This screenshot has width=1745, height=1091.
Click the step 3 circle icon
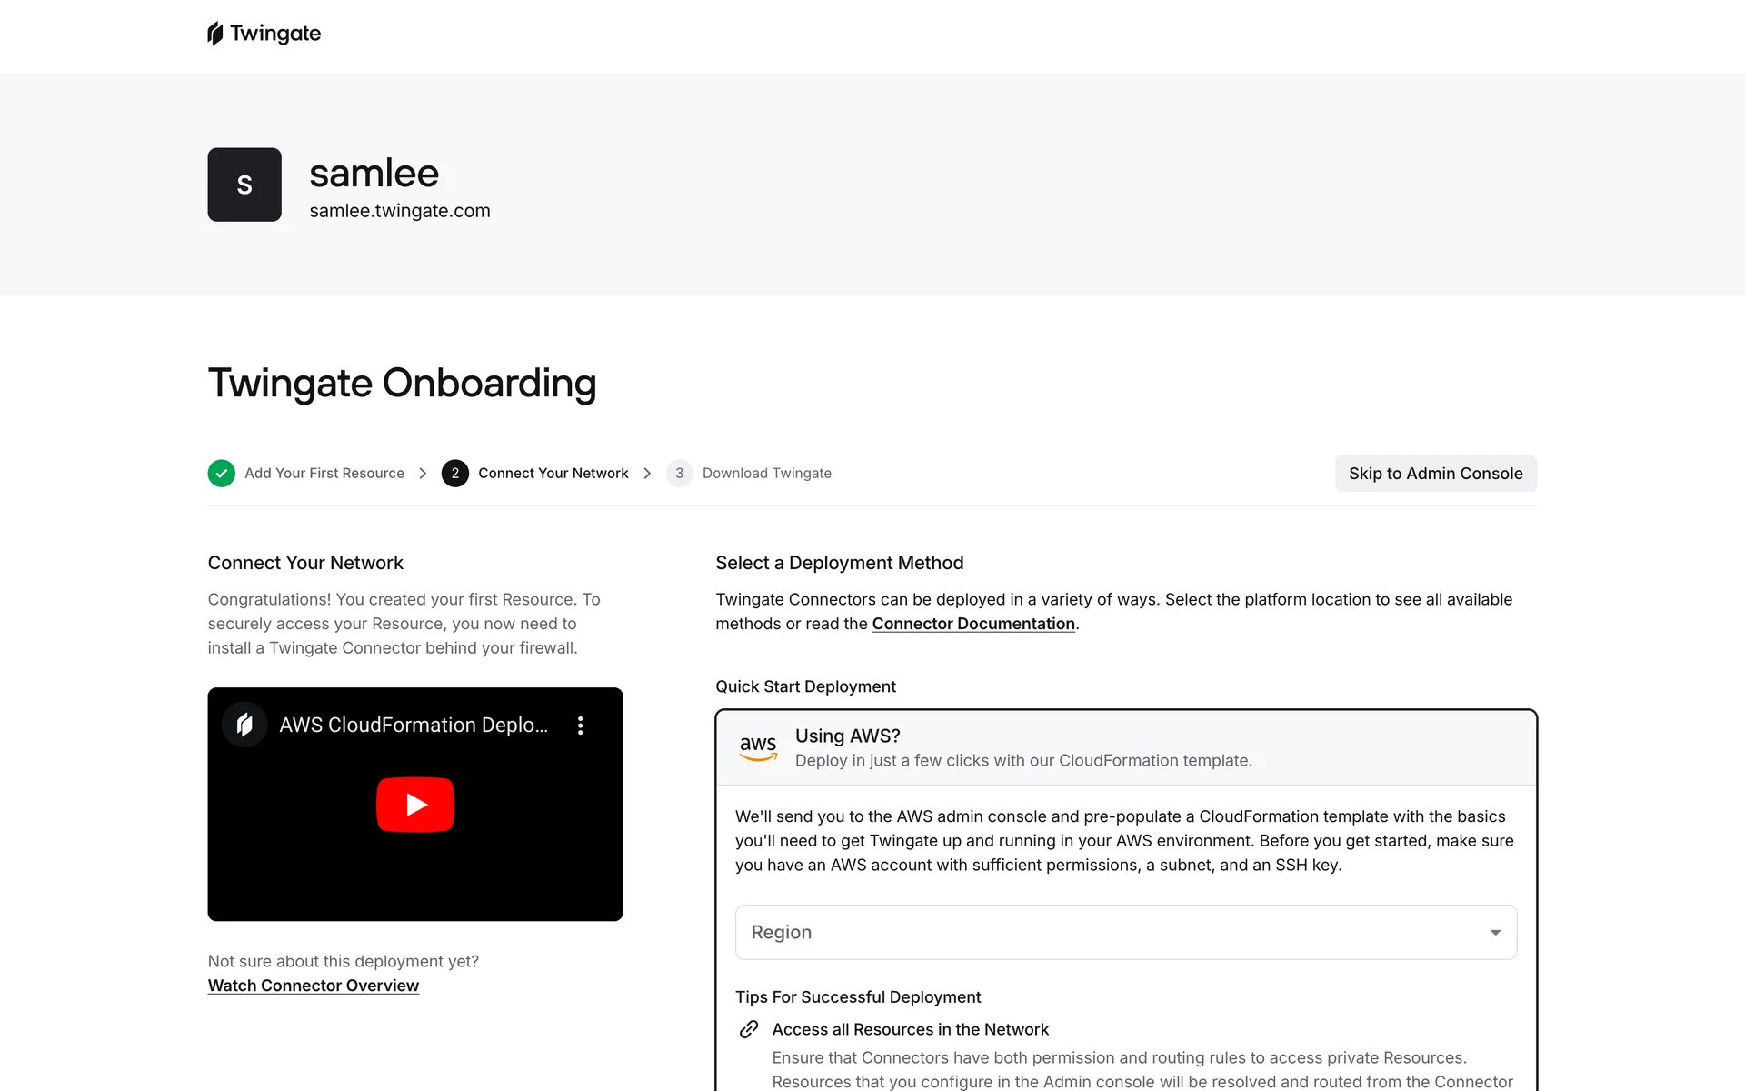pyautogui.click(x=679, y=474)
